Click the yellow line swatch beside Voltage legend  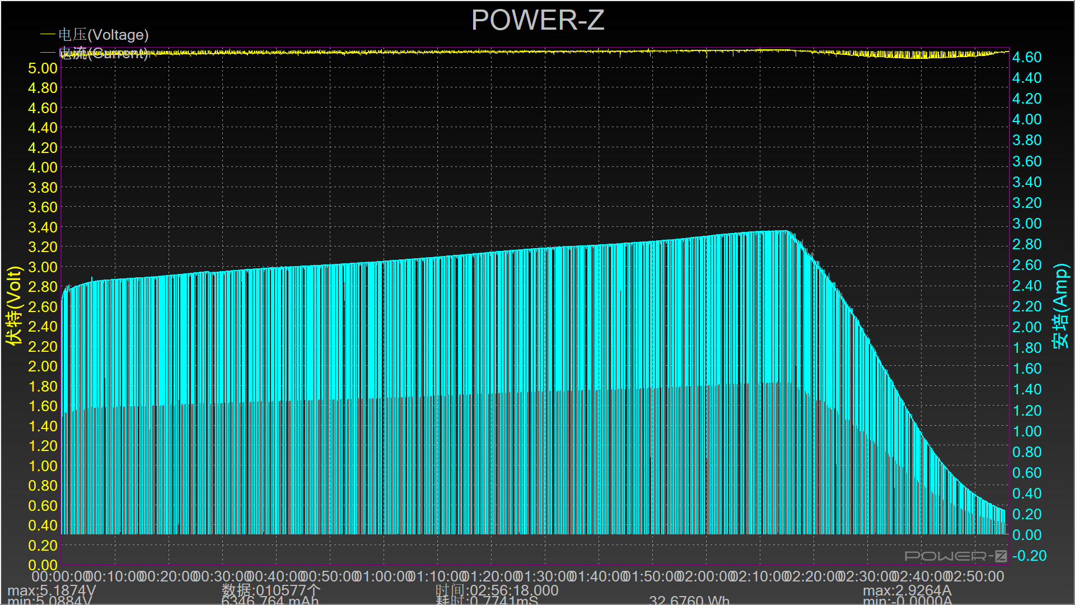click(x=48, y=35)
